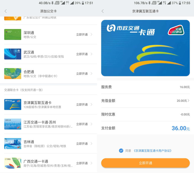Go back from 京津冀互联互通卡 screen
The image size is (194, 173).
(102, 11)
